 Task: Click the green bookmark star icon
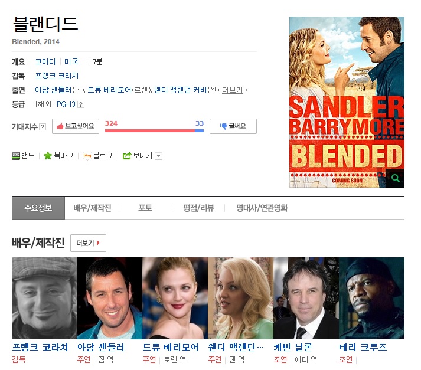48,156
